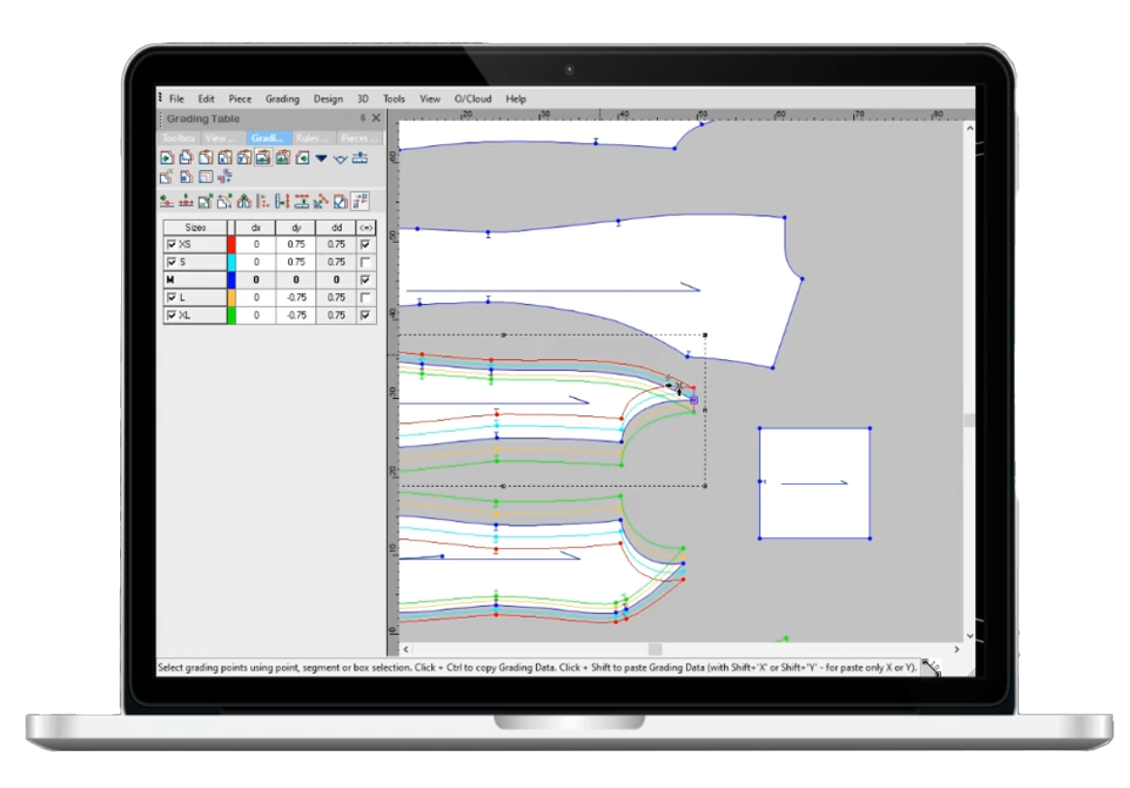Switch to the Rules tab
Image resolution: width=1130 pixels, height=788 pixels.
(x=312, y=138)
